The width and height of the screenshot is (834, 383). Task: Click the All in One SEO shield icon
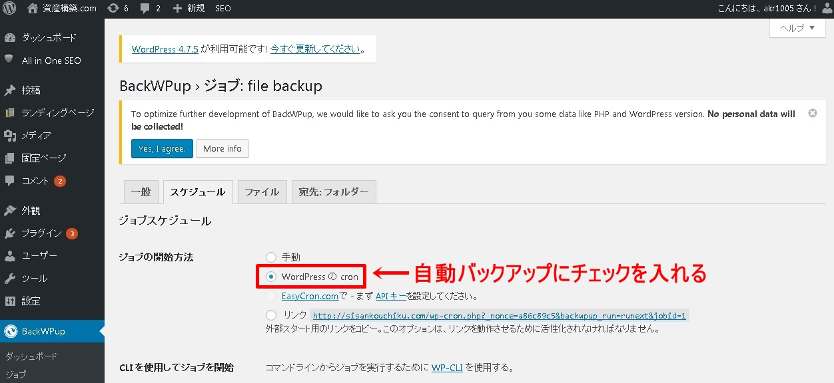9,60
